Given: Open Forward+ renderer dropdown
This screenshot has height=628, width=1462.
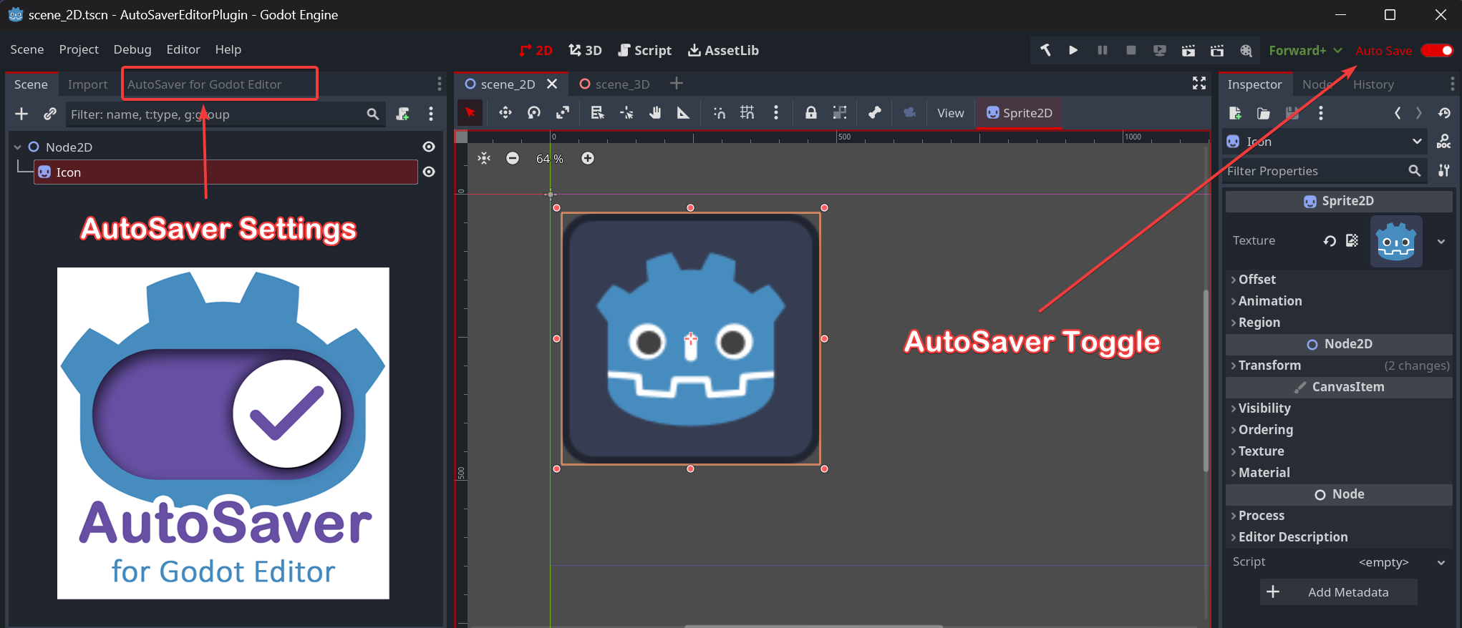Looking at the screenshot, I should [x=1305, y=50].
